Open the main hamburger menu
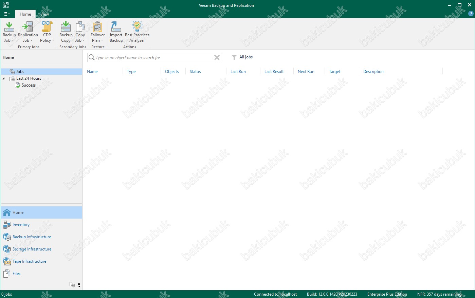This screenshot has height=298, width=475. click(x=7, y=14)
